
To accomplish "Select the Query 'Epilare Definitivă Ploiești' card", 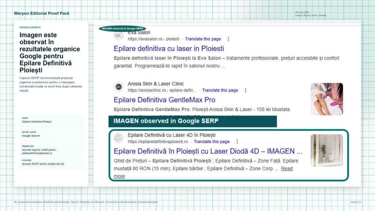I will (51, 121).
